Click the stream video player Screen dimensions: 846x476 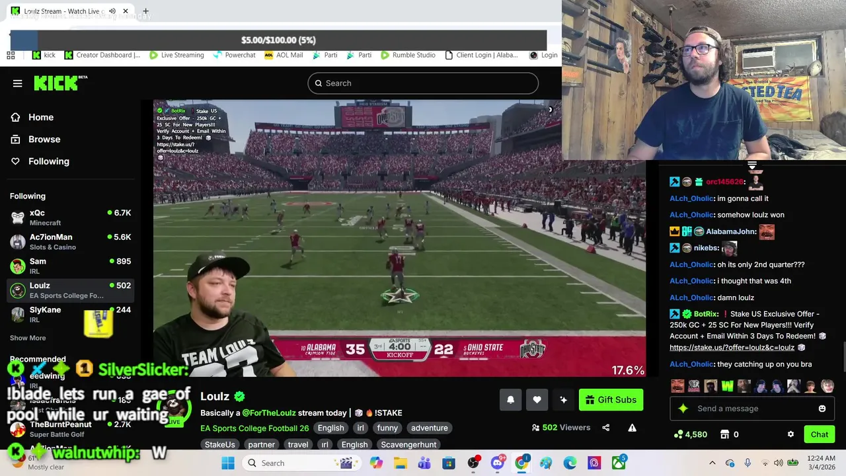pyautogui.click(x=399, y=238)
